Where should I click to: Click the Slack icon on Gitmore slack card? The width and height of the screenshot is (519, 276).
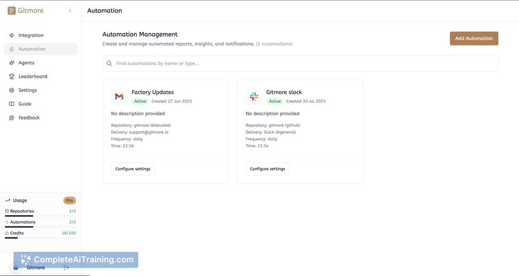[254, 97]
